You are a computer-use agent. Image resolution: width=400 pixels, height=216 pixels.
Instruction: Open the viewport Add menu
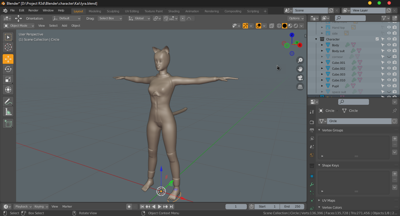pos(64,26)
